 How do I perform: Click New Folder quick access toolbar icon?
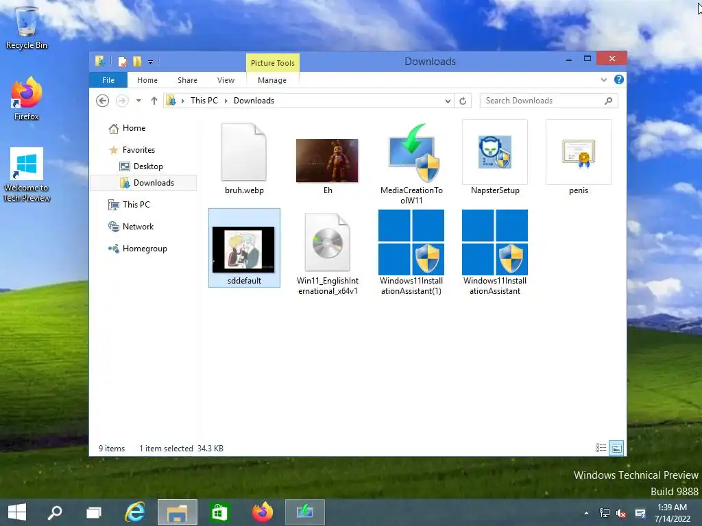click(137, 61)
